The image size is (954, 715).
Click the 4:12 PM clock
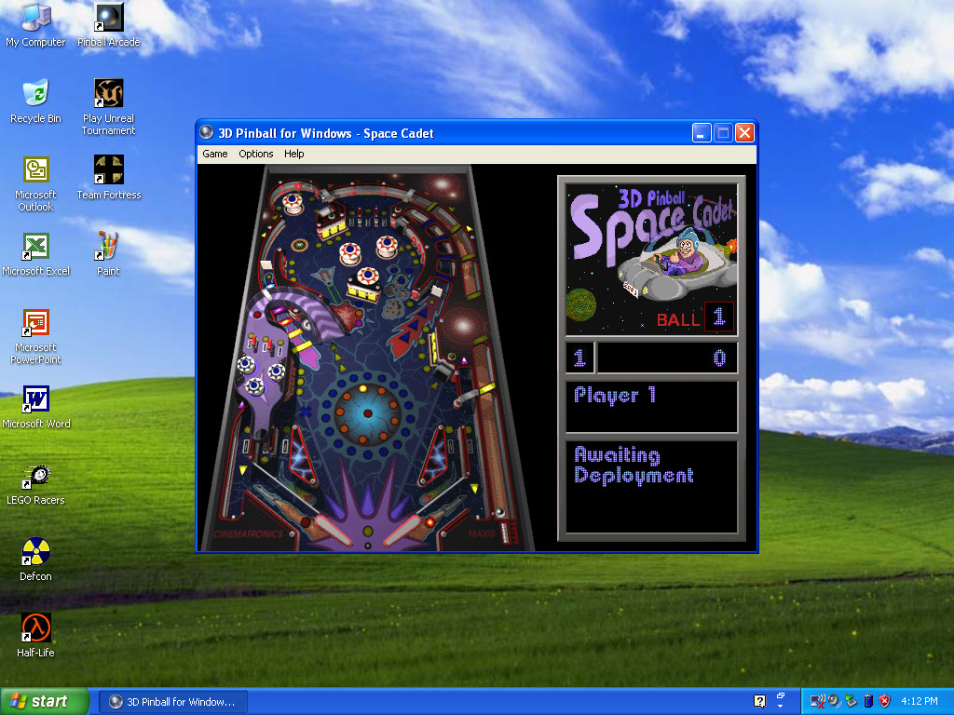pyautogui.click(x=919, y=701)
